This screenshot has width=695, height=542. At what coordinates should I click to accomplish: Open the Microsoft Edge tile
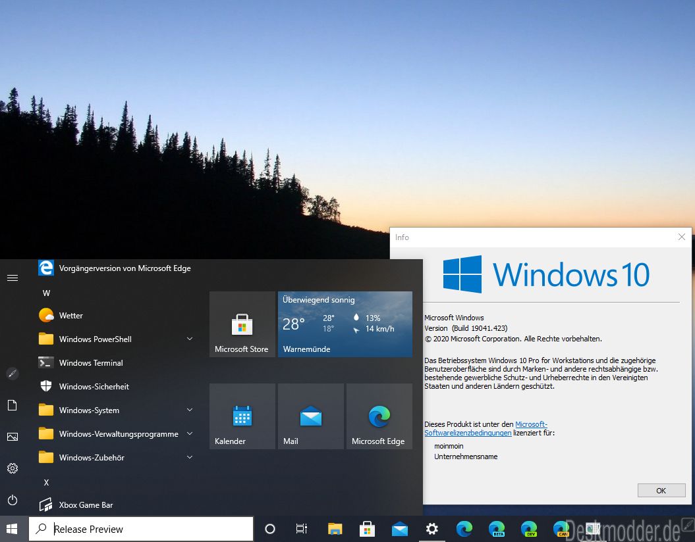click(379, 416)
